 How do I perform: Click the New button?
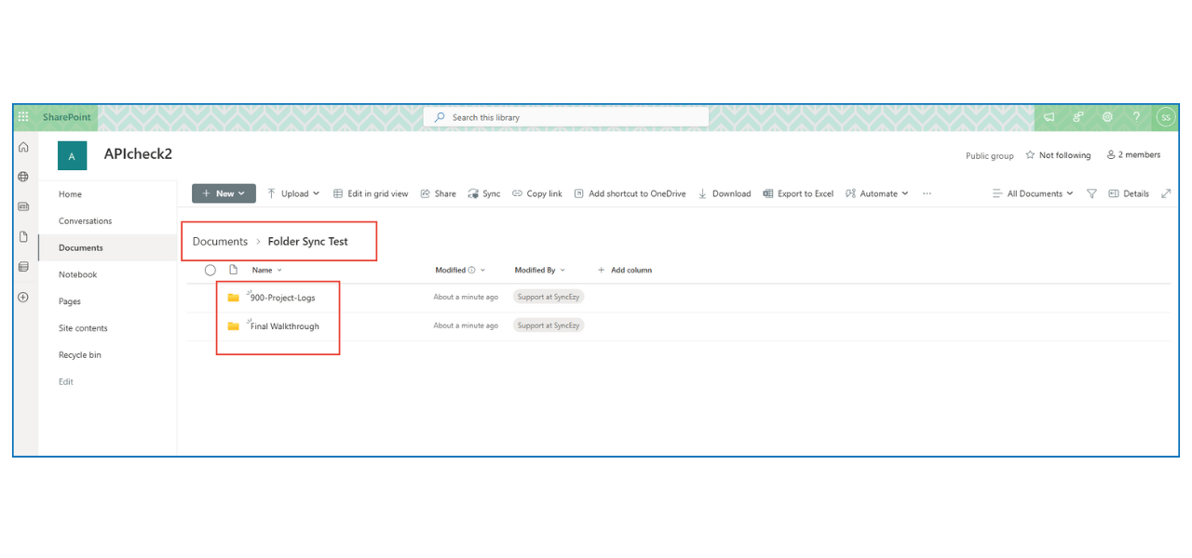pyautogui.click(x=223, y=193)
